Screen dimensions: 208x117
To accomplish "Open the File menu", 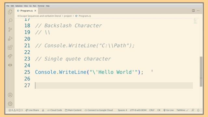I will pyautogui.click(x=8, y=6).
